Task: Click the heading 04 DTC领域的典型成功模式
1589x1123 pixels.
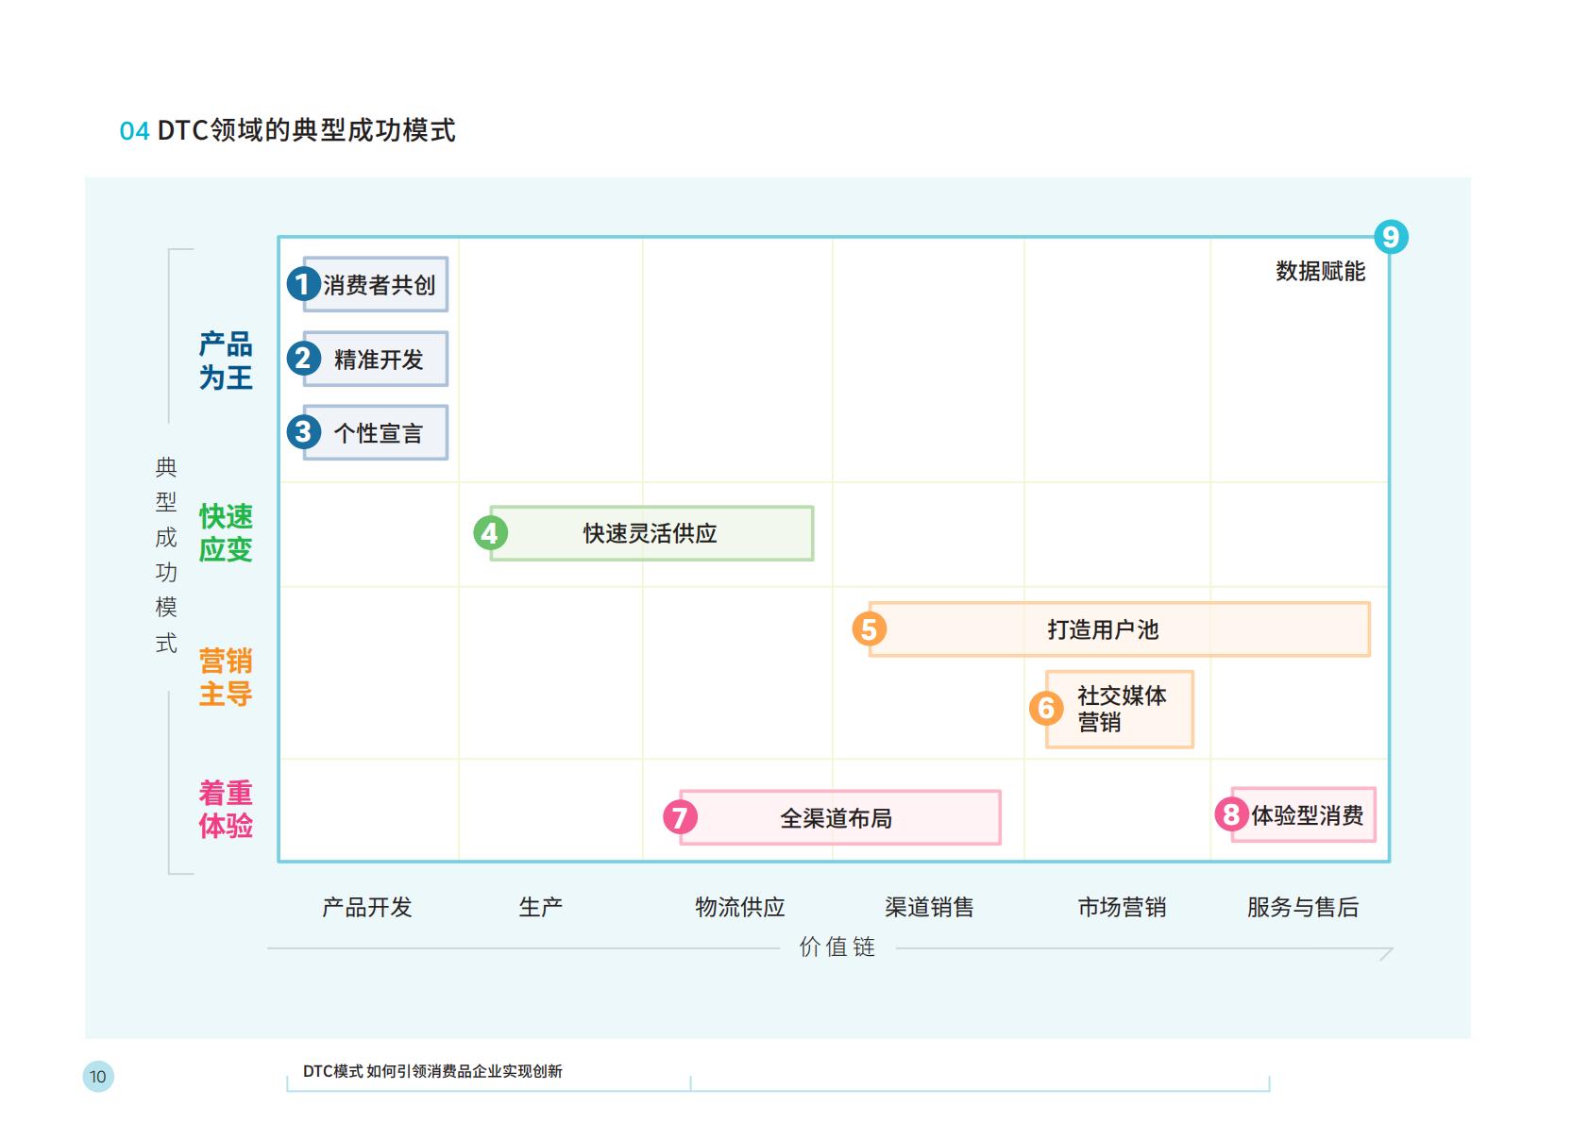Action: (288, 130)
